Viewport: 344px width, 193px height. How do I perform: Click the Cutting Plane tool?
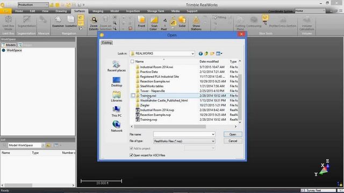tap(240, 24)
